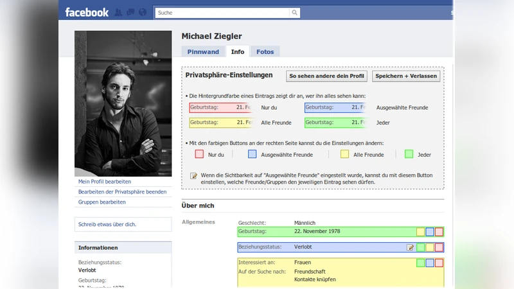Click the edit-friends icon in Beziehungsstatus row
The height and width of the screenshot is (289, 514).
click(x=411, y=247)
